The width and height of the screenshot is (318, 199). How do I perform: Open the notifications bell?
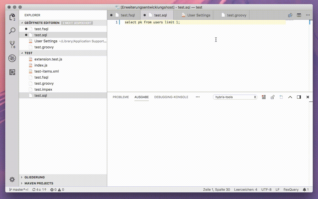(306, 189)
